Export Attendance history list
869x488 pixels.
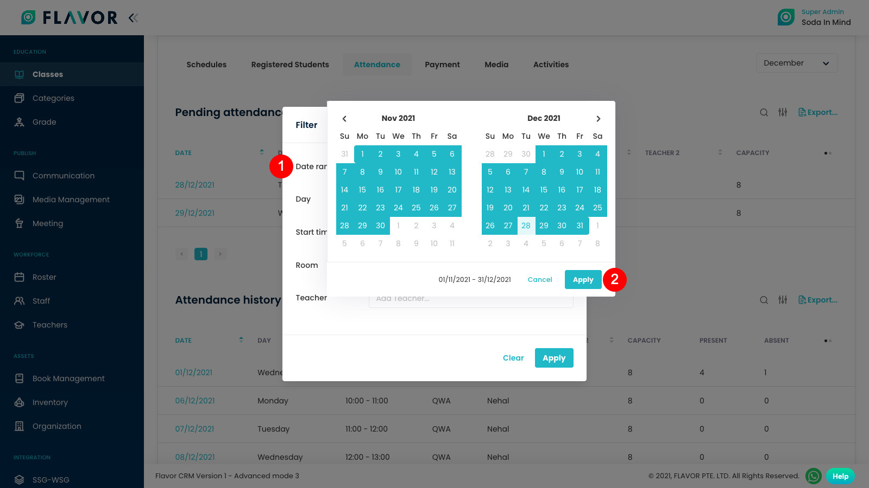coord(818,300)
